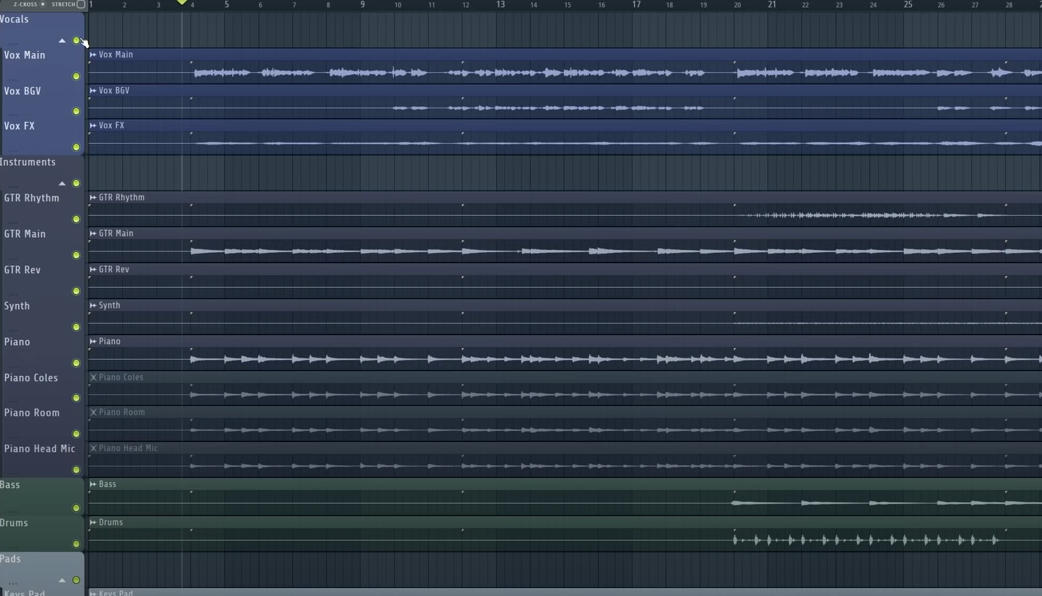Click the arrow icon on the Drums clip header

pos(92,522)
